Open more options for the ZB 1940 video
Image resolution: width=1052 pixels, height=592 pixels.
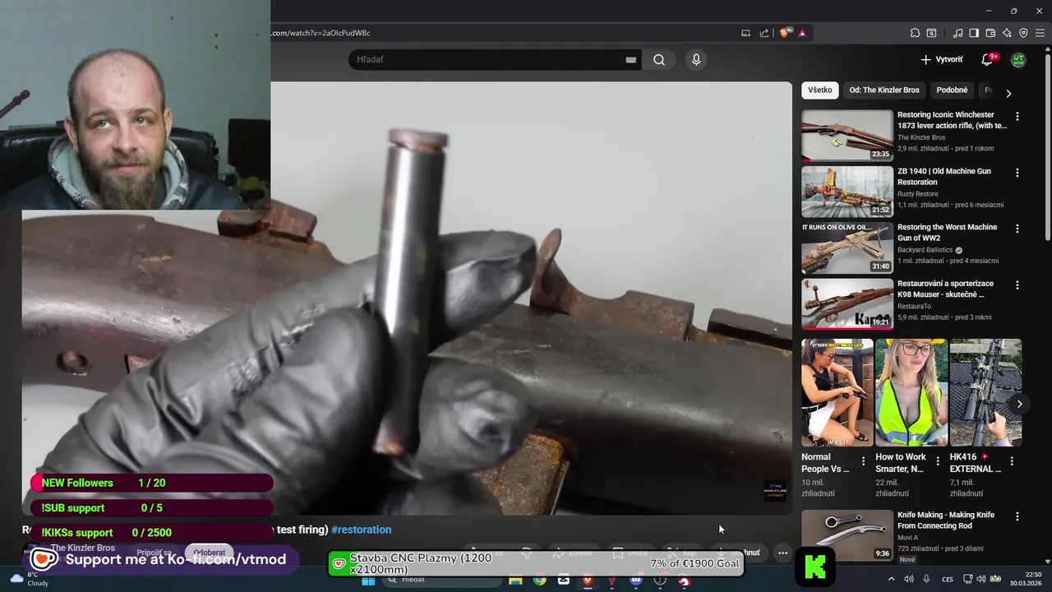point(1017,173)
